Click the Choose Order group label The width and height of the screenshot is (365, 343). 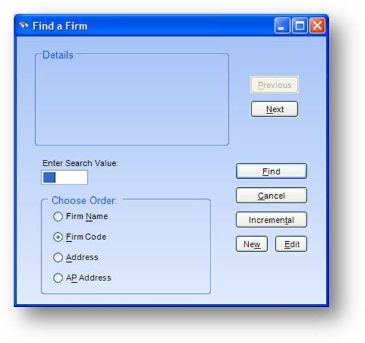[84, 200]
